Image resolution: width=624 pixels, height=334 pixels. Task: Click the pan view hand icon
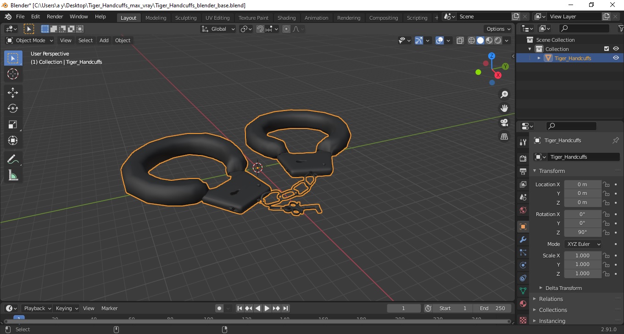(504, 108)
